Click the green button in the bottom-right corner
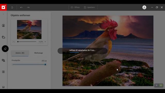 (161, 85)
